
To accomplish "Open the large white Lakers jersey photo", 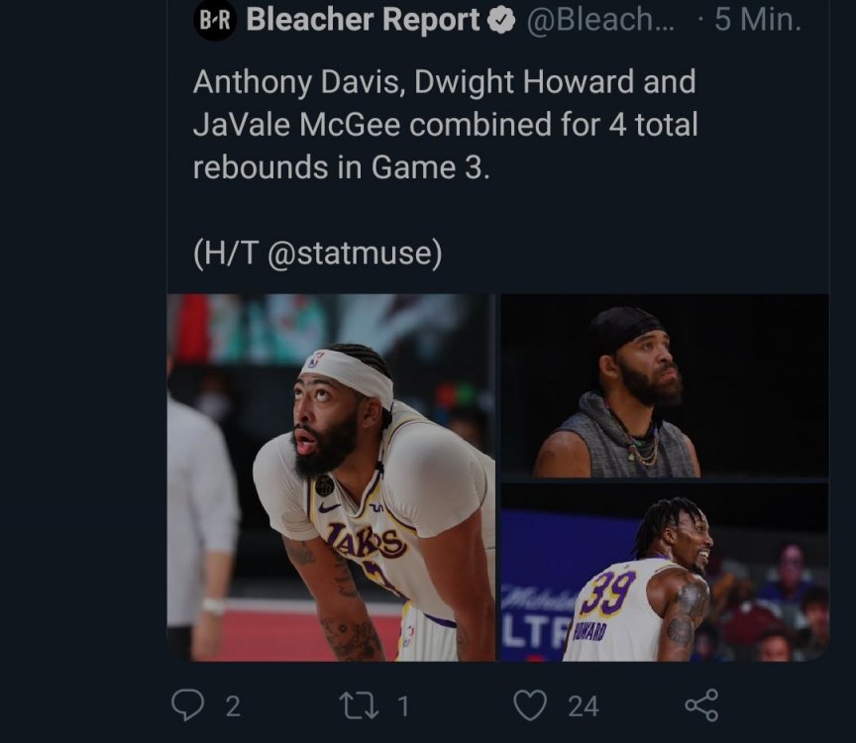I will (x=331, y=478).
